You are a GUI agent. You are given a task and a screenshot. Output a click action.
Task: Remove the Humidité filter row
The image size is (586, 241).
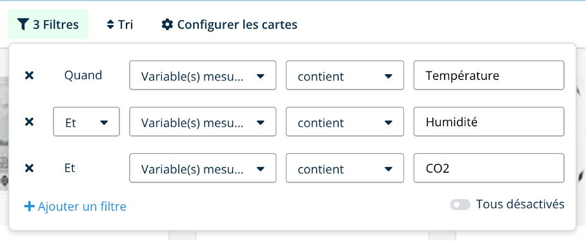(x=29, y=122)
